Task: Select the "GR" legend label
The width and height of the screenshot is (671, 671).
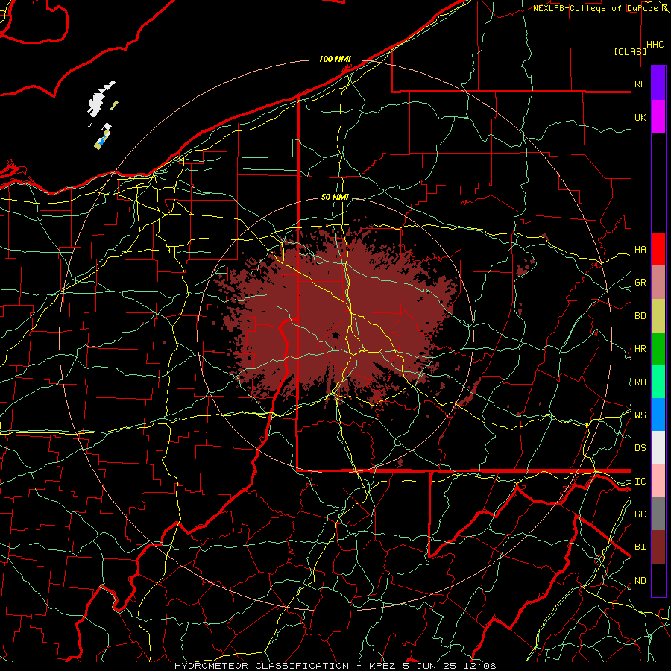Action: tap(640, 283)
